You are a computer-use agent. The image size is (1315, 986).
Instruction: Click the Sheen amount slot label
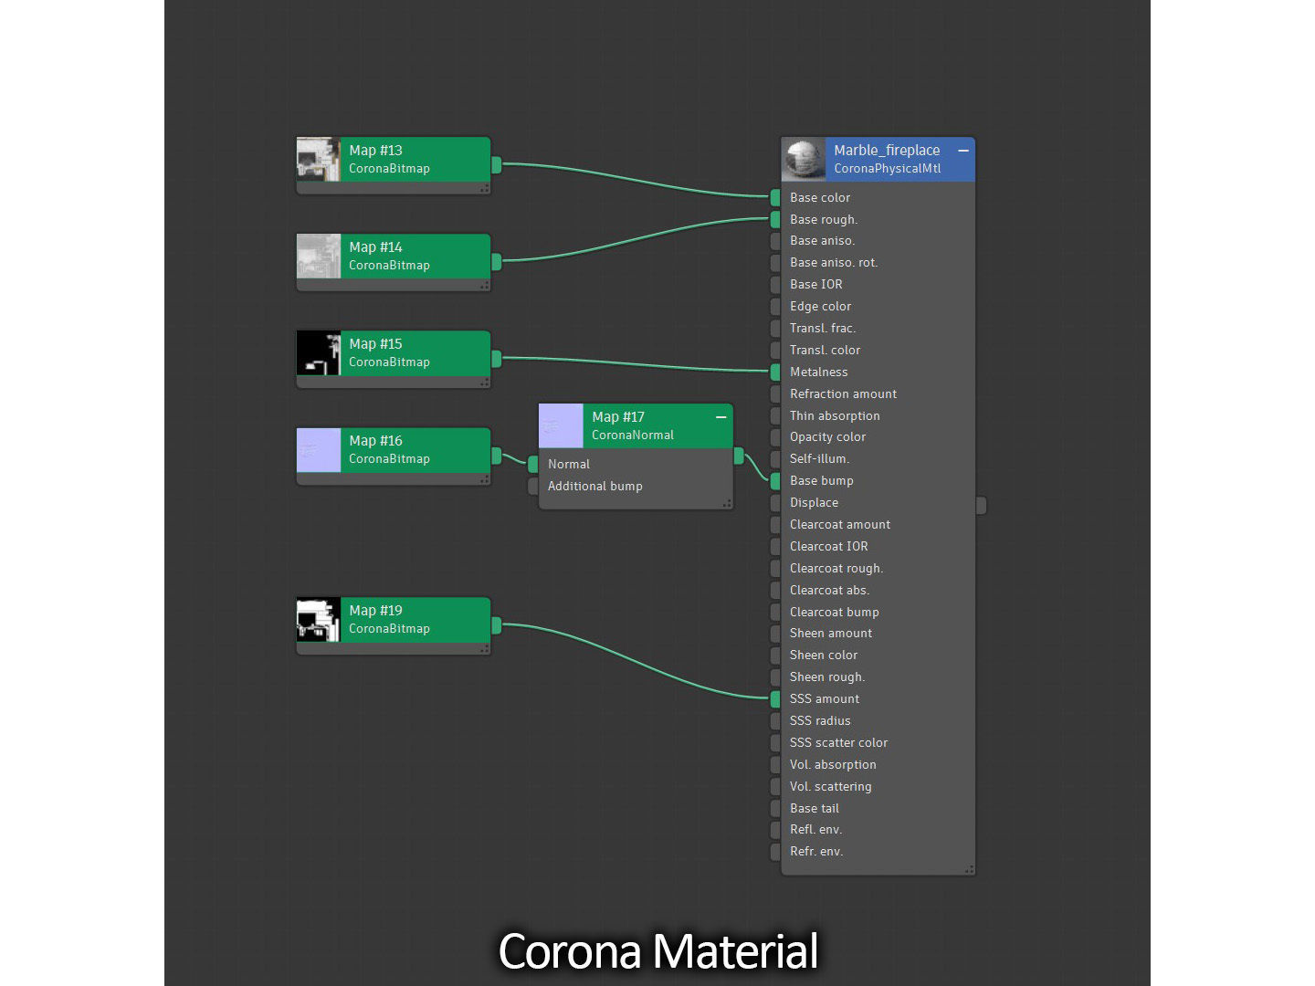tap(830, 634)
